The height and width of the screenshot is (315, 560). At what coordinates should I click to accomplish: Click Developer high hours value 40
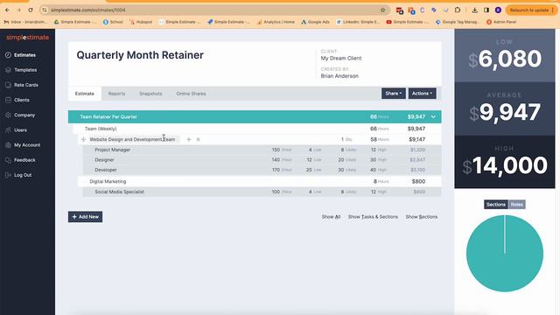[374, 170]
